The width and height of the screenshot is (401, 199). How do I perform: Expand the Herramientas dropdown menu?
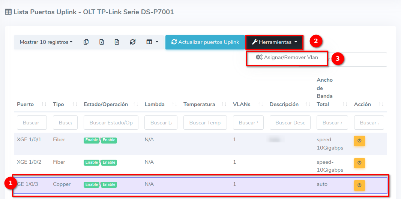(x=274, y=42)
